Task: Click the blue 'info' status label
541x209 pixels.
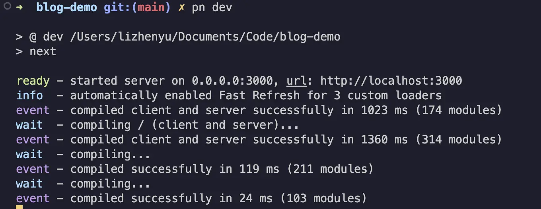Action: 29,95
